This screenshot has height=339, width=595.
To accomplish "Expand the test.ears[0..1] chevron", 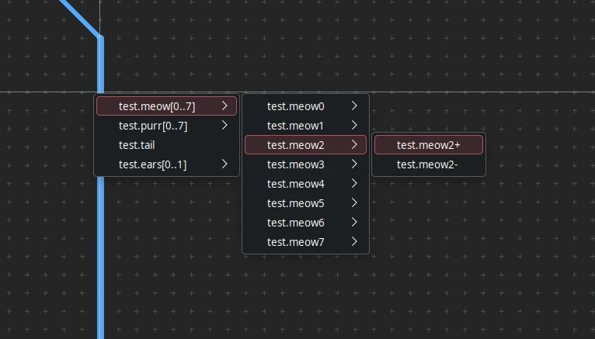I will pyautogui.click(x=224, y=164).
